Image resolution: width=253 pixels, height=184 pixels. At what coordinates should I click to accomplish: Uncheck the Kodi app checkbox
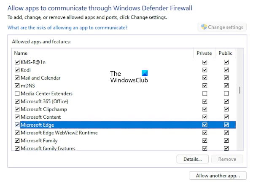(17, 70)
